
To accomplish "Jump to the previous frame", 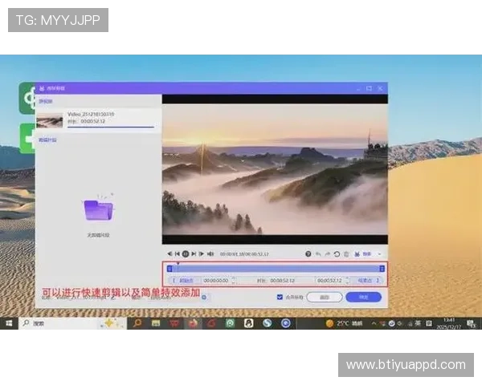I will tap(178, 254).
